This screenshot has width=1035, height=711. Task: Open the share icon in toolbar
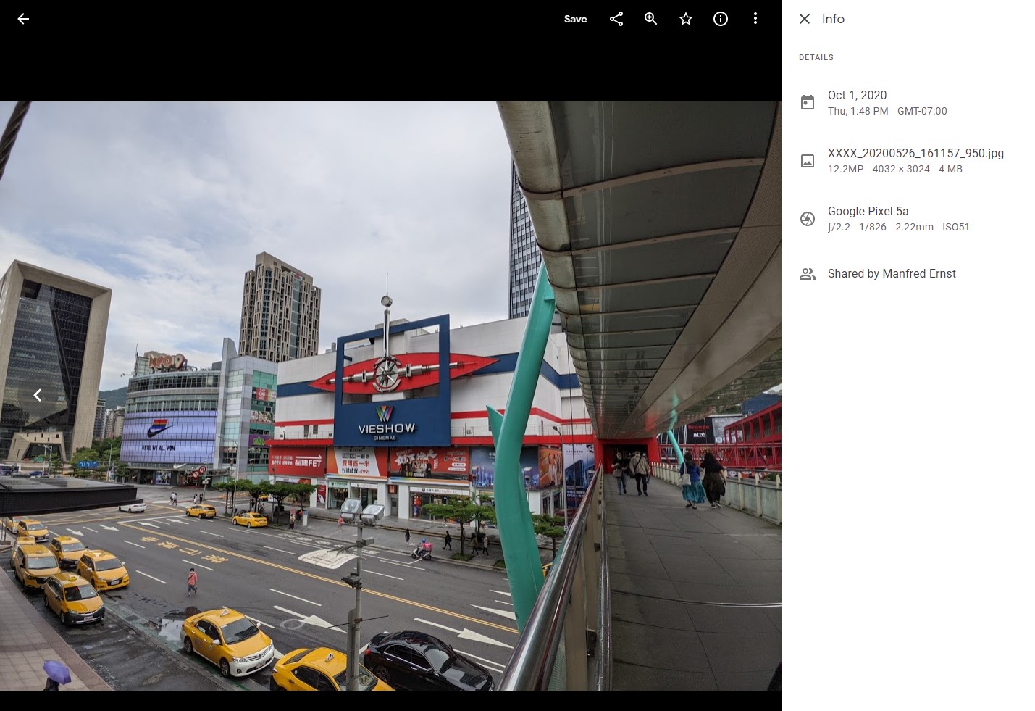pyautogui.click(x=616, y=19)
